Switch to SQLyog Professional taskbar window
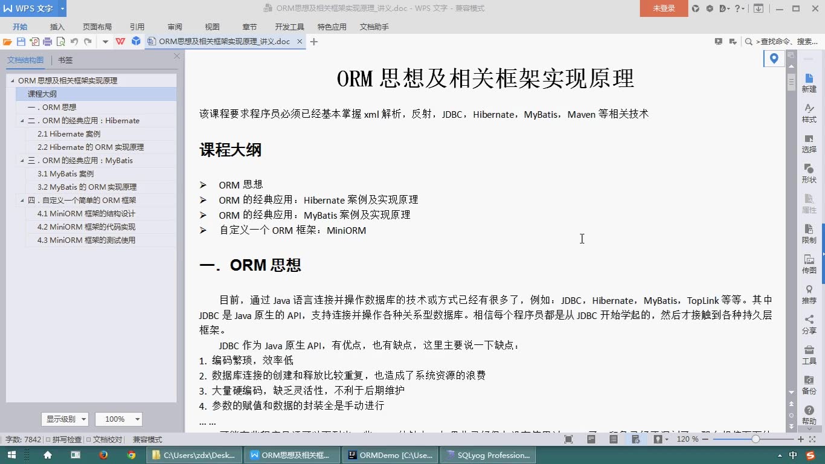Image resolution: width=825 pixels, height=464 pixels. [x=488, y=455]
